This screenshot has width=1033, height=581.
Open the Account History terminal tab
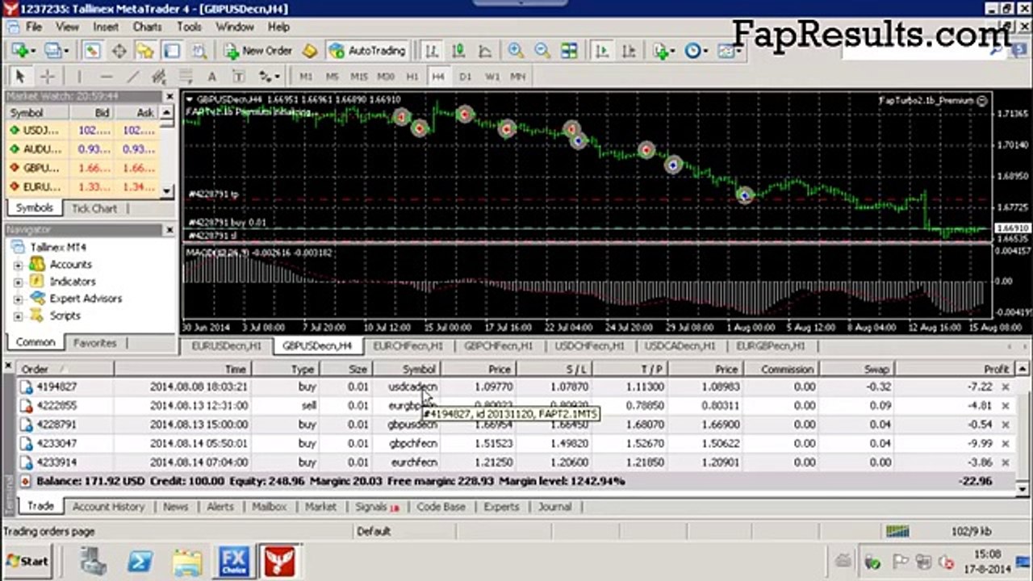(108, 507)
